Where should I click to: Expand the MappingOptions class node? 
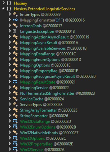(x=10, y=65)
